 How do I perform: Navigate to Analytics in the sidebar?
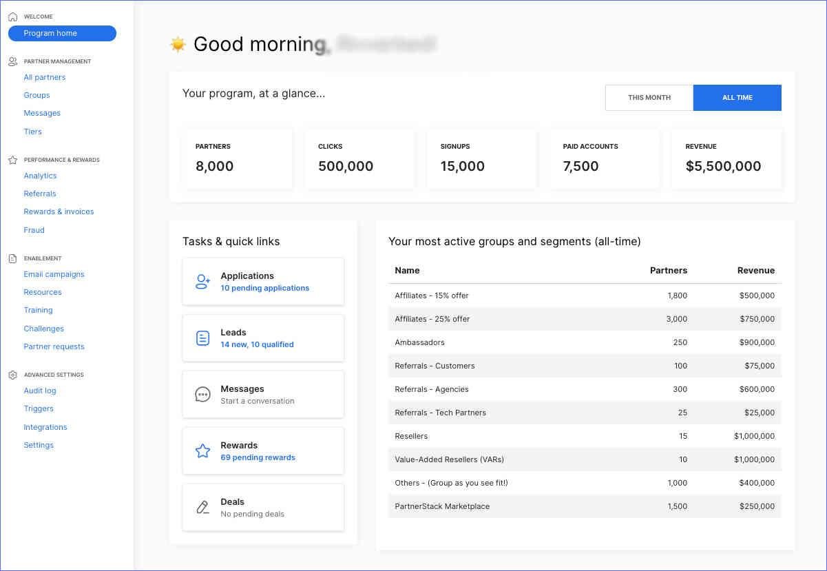tap(40, 176)
